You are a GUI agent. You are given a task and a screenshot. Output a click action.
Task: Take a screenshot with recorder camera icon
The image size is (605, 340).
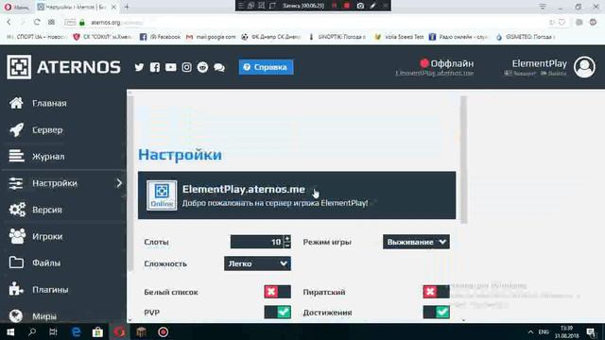tap(360, 6)
